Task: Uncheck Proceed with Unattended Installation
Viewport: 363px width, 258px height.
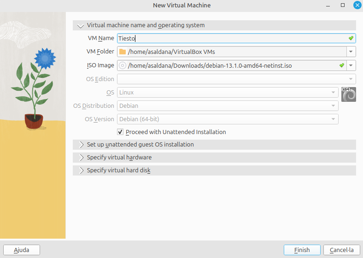Action: 121,132
